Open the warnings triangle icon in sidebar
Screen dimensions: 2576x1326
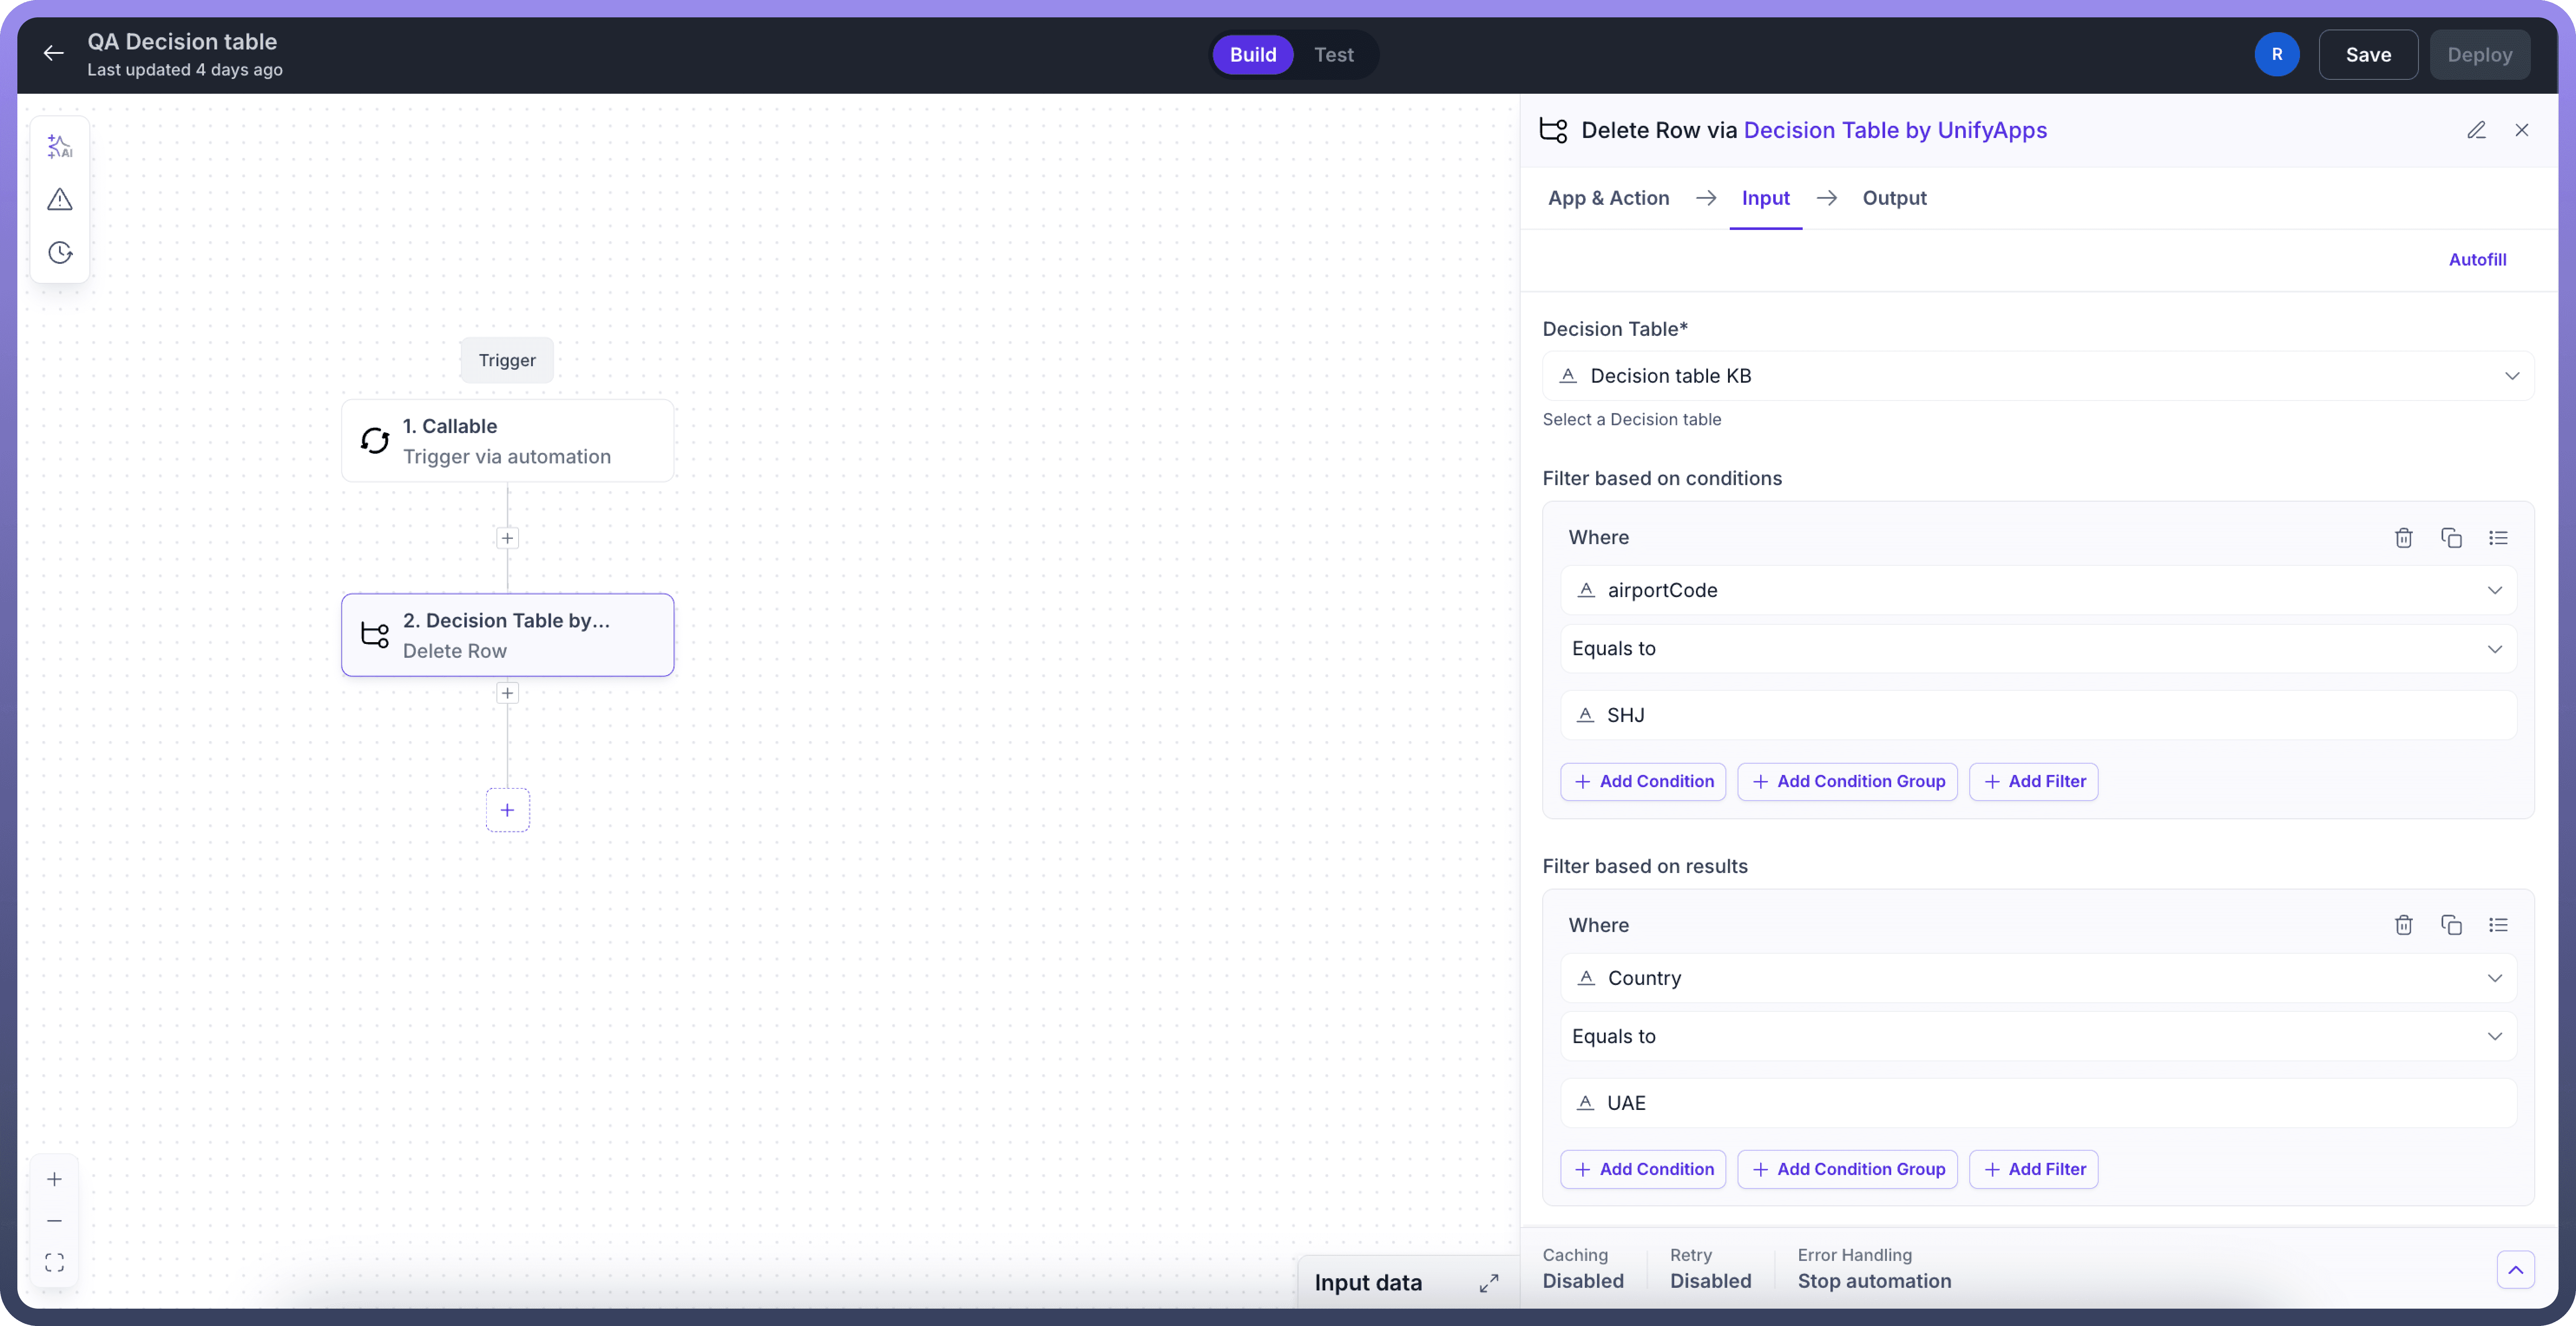click(x=60, y=200)
